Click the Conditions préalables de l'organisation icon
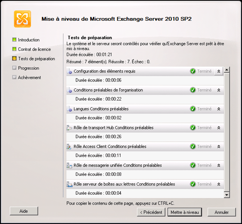The width and height of the screenshot is (242, 224). point(69,90)
